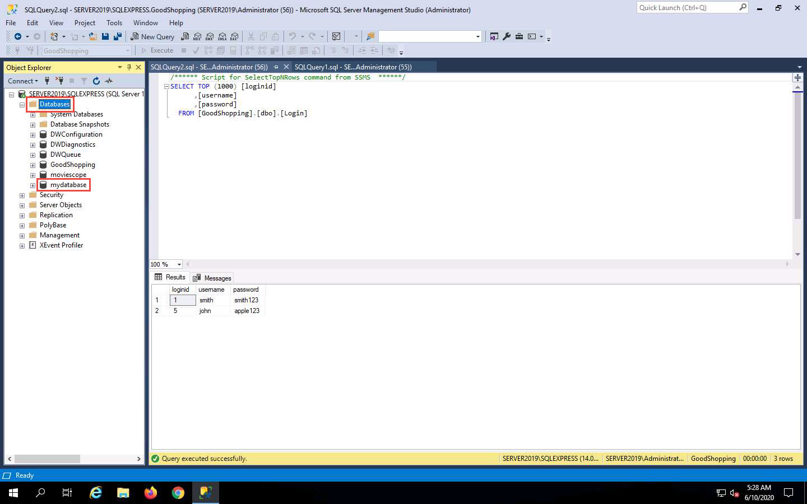
Task: Select the mydatabase tree item
Action: tap(68, 185)
